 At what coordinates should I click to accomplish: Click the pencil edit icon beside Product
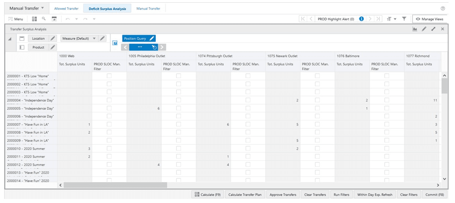pyautogui.click(x=53, y=47)
